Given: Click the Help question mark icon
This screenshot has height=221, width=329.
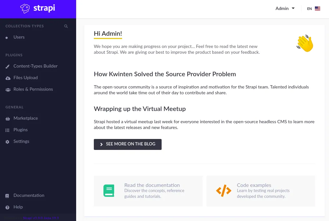Looking at the screenshot, I should pyautogui.click(x=8, y=207).
